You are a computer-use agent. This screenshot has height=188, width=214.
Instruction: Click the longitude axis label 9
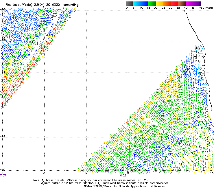(x=128, y=173)
